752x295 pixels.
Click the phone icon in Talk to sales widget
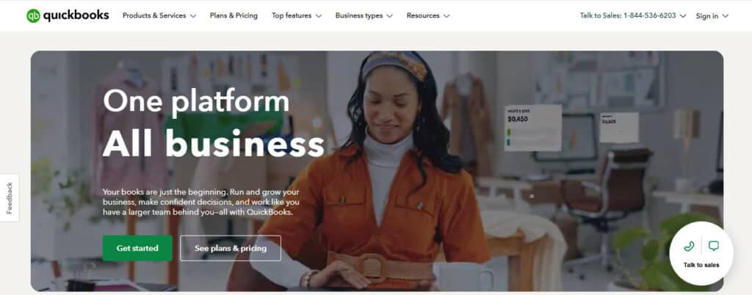[689, 246]
